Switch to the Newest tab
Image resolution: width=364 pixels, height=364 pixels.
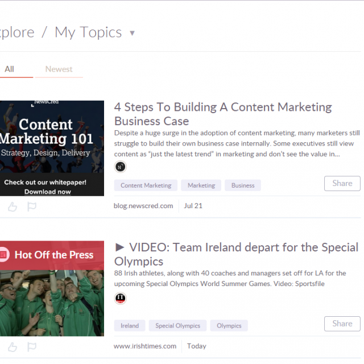tap(59, 69)
